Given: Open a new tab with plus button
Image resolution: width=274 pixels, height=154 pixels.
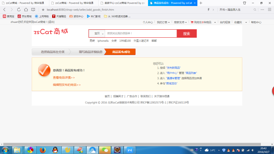Looking at the screenshot, I should coord(201,3).
